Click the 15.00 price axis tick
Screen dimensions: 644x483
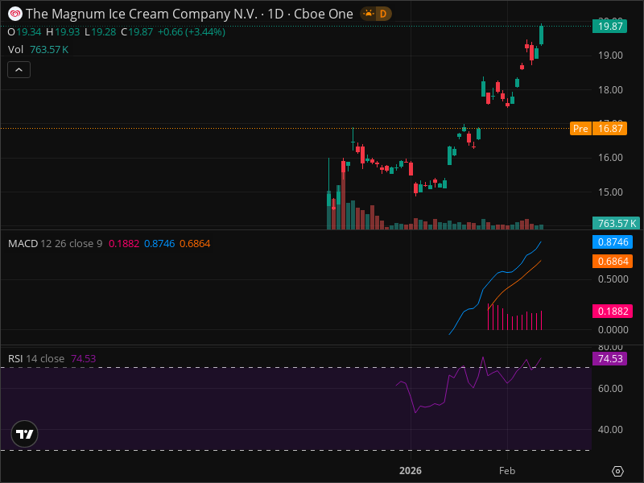[610, 192]
